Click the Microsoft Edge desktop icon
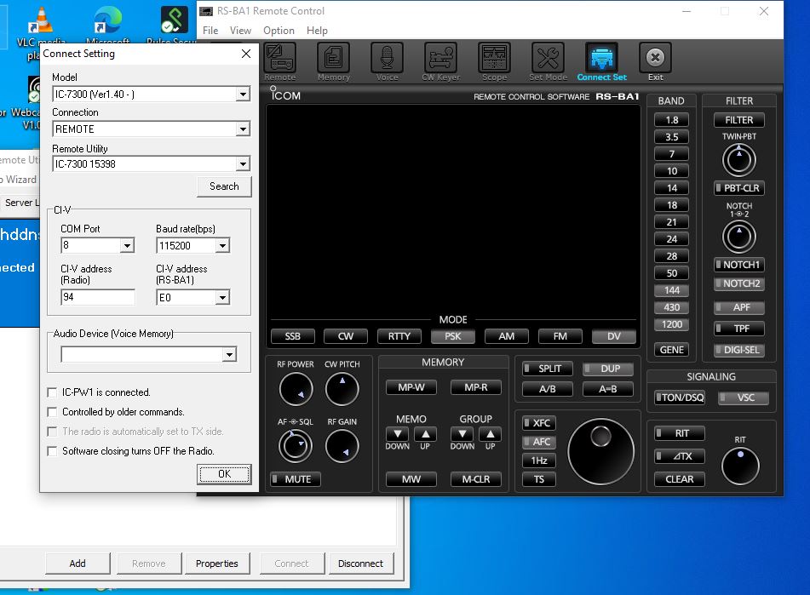Image resolution: width=810 pixels, height=595 pixels. pyautogui.click(x=107, y=26)
